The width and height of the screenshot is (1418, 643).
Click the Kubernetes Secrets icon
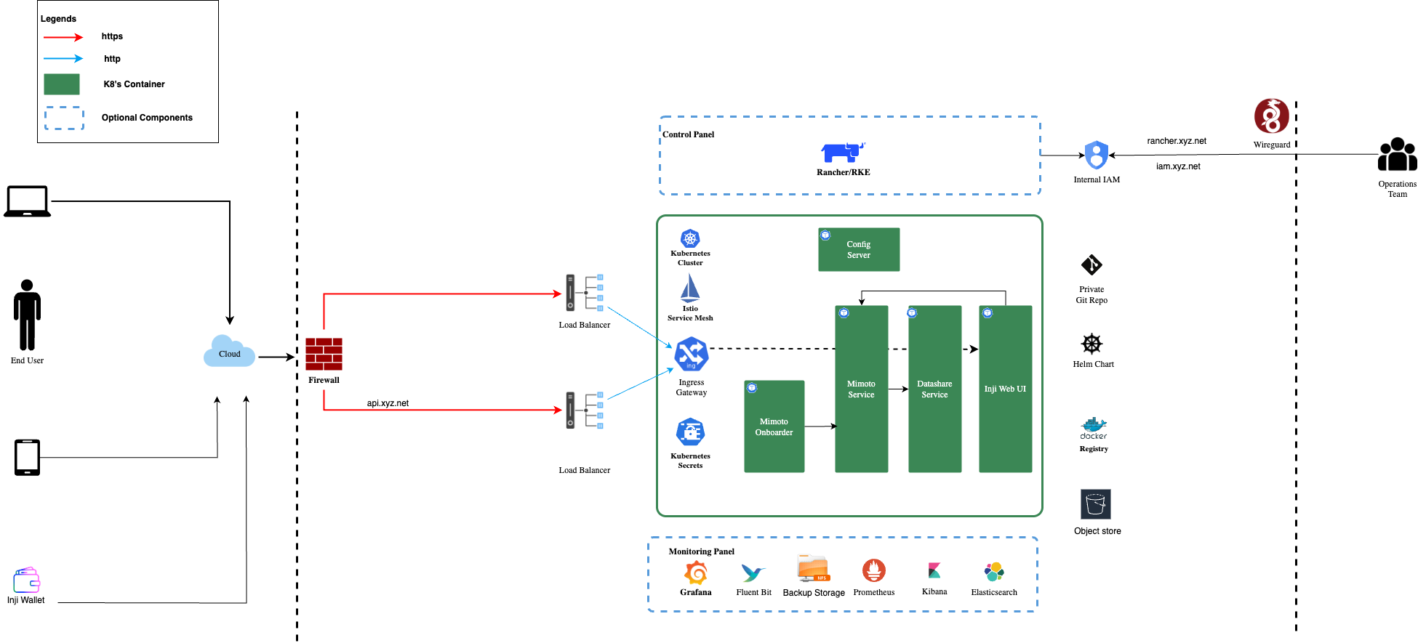[x=690, y=433]
